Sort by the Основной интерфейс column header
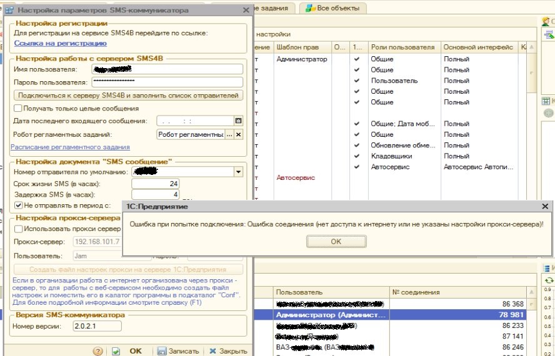This screenshot has width=555, height=356. [479, 47]
